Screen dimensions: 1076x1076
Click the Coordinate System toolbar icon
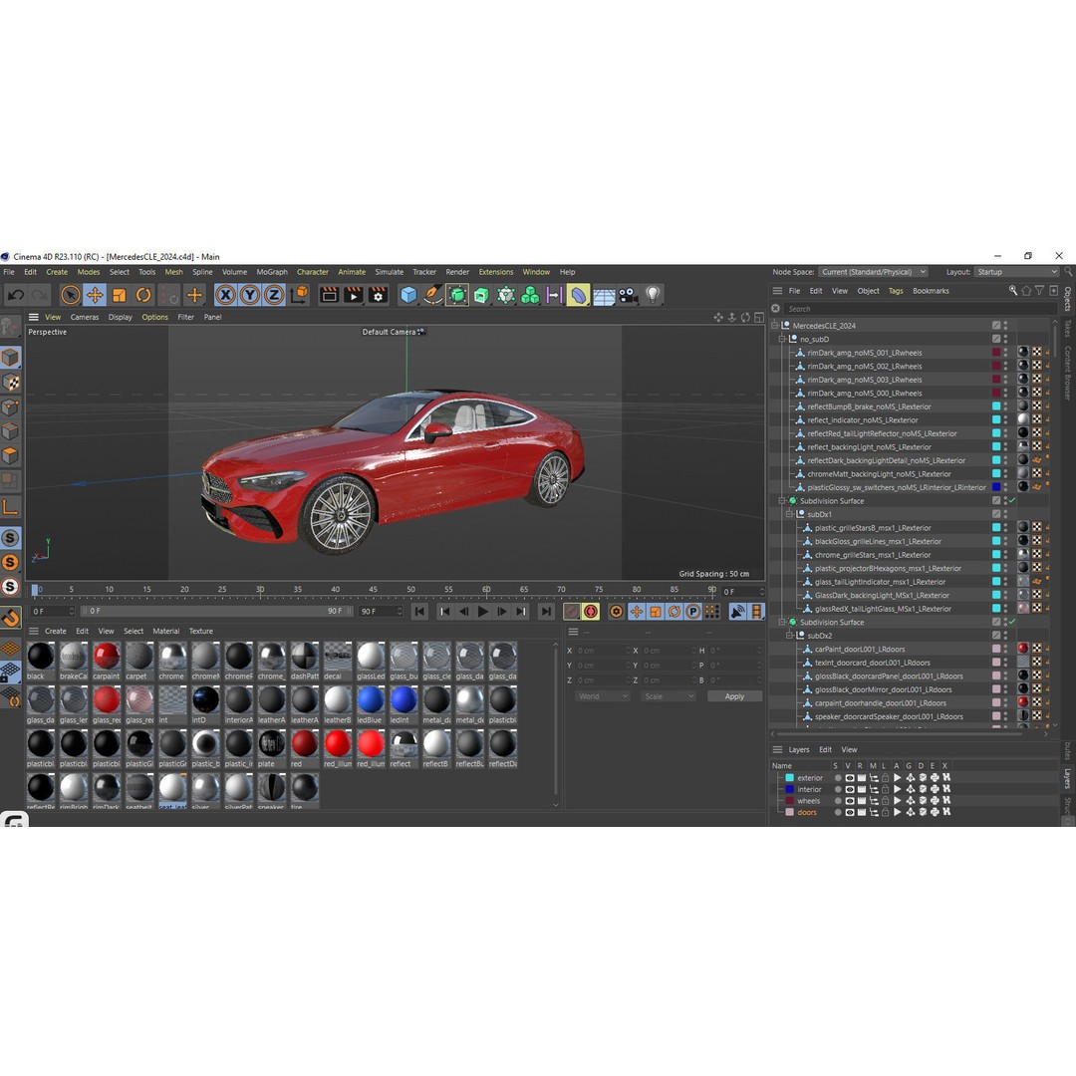point(299,295)
